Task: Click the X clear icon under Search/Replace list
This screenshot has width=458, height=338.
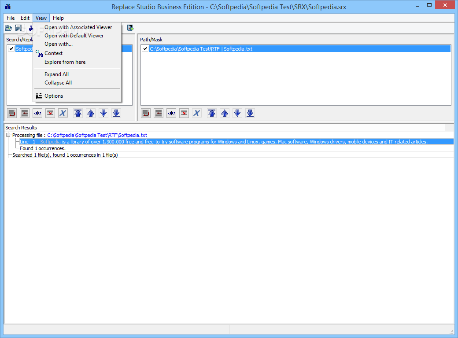Action: (63, 113)
